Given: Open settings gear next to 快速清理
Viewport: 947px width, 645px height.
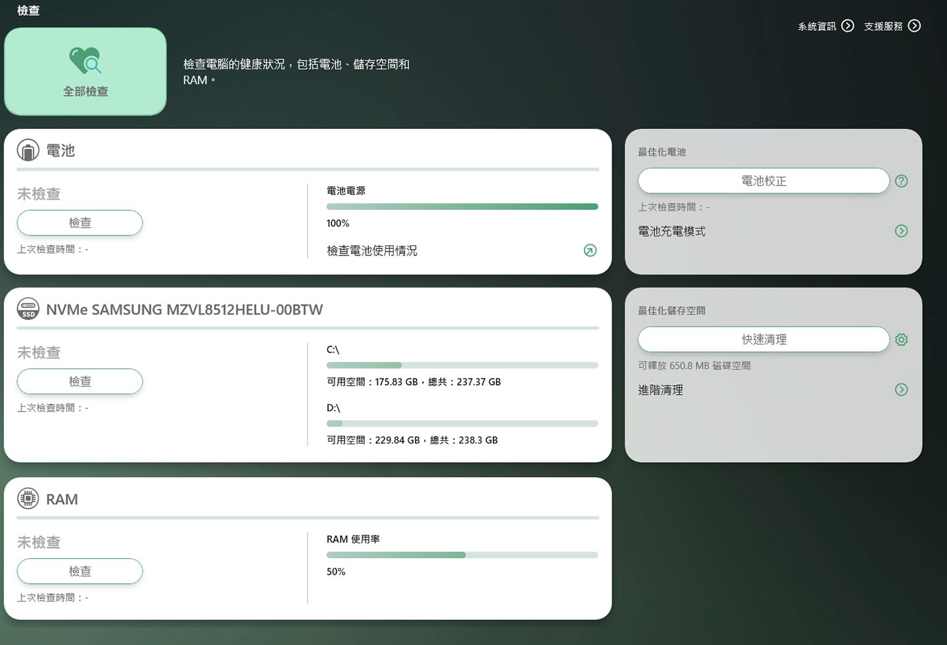Looking at the screenshot, I should [x=902, y=340].
